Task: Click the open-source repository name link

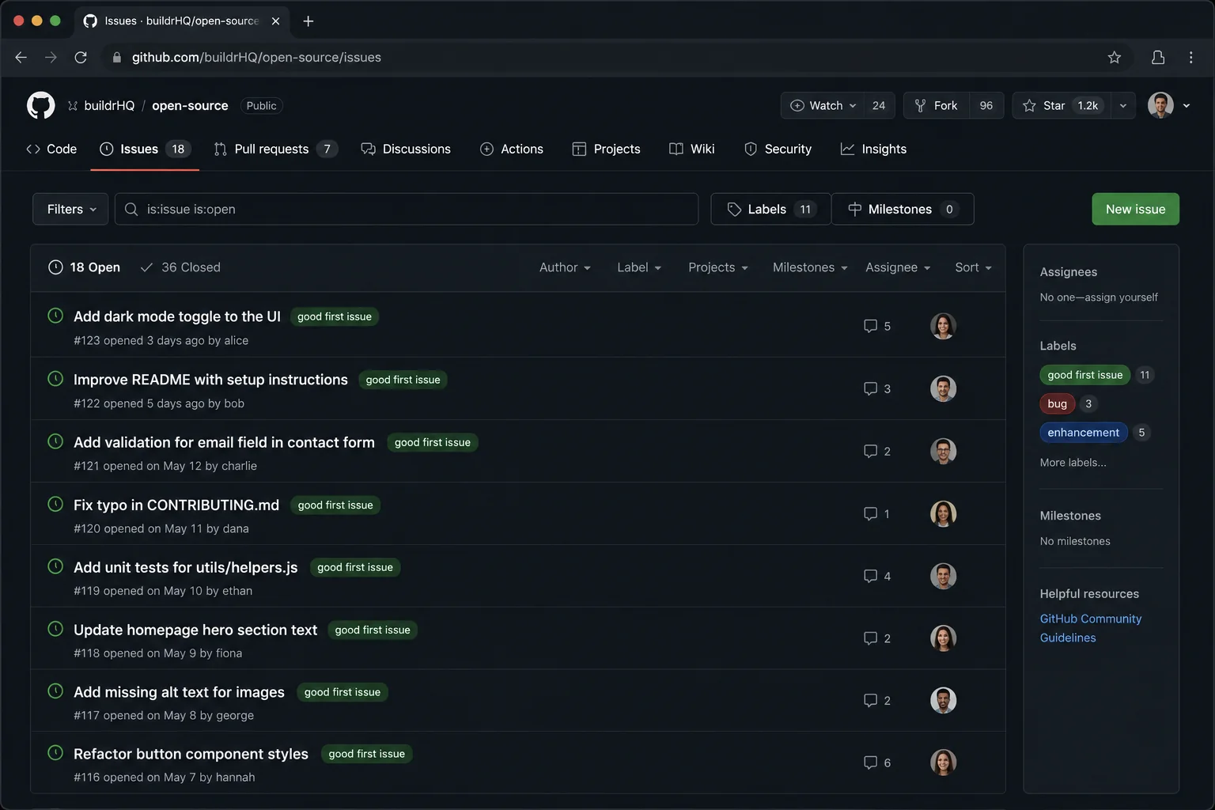Action: [190, 105]
